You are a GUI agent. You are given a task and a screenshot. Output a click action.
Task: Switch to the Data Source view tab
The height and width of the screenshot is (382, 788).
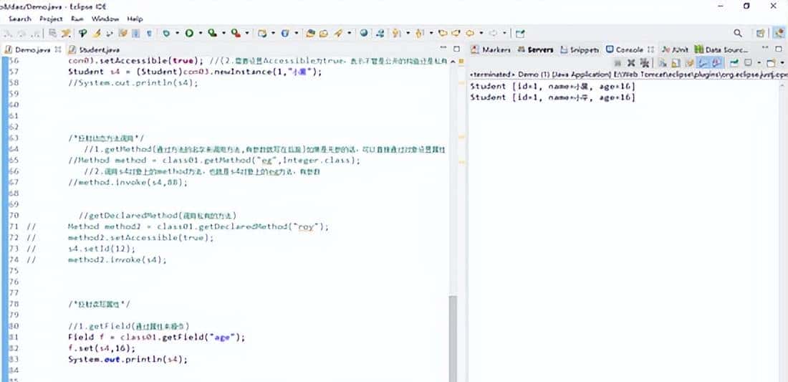[721, 49]
